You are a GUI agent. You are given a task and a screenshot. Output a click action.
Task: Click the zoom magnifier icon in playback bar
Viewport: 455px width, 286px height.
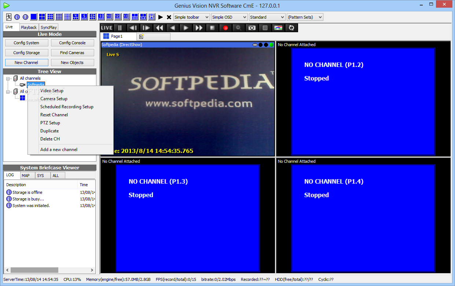click(x=238, y=27)
